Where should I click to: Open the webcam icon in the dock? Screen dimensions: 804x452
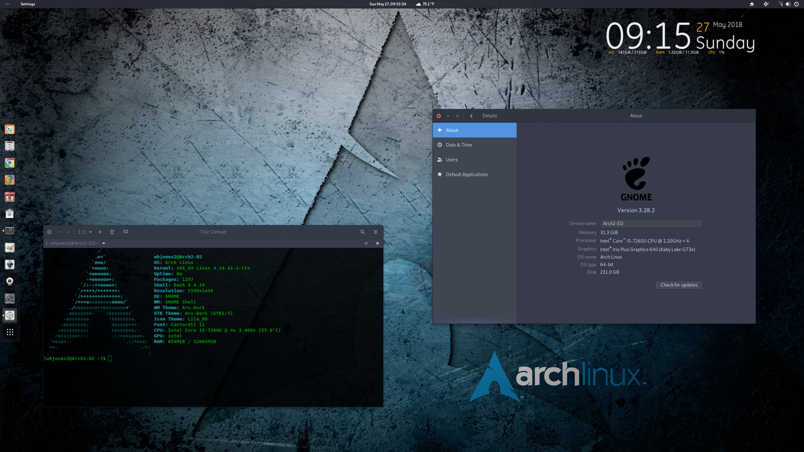pyautogui.click(x=9, y=281)
